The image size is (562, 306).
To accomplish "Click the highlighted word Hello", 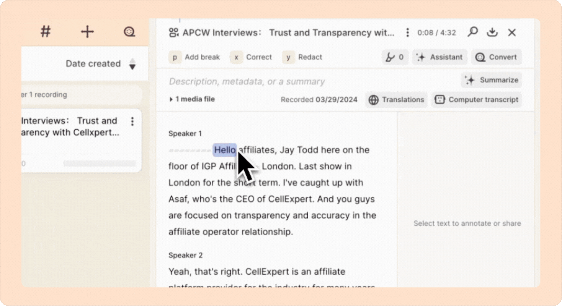I will click(x=225, y=150).
